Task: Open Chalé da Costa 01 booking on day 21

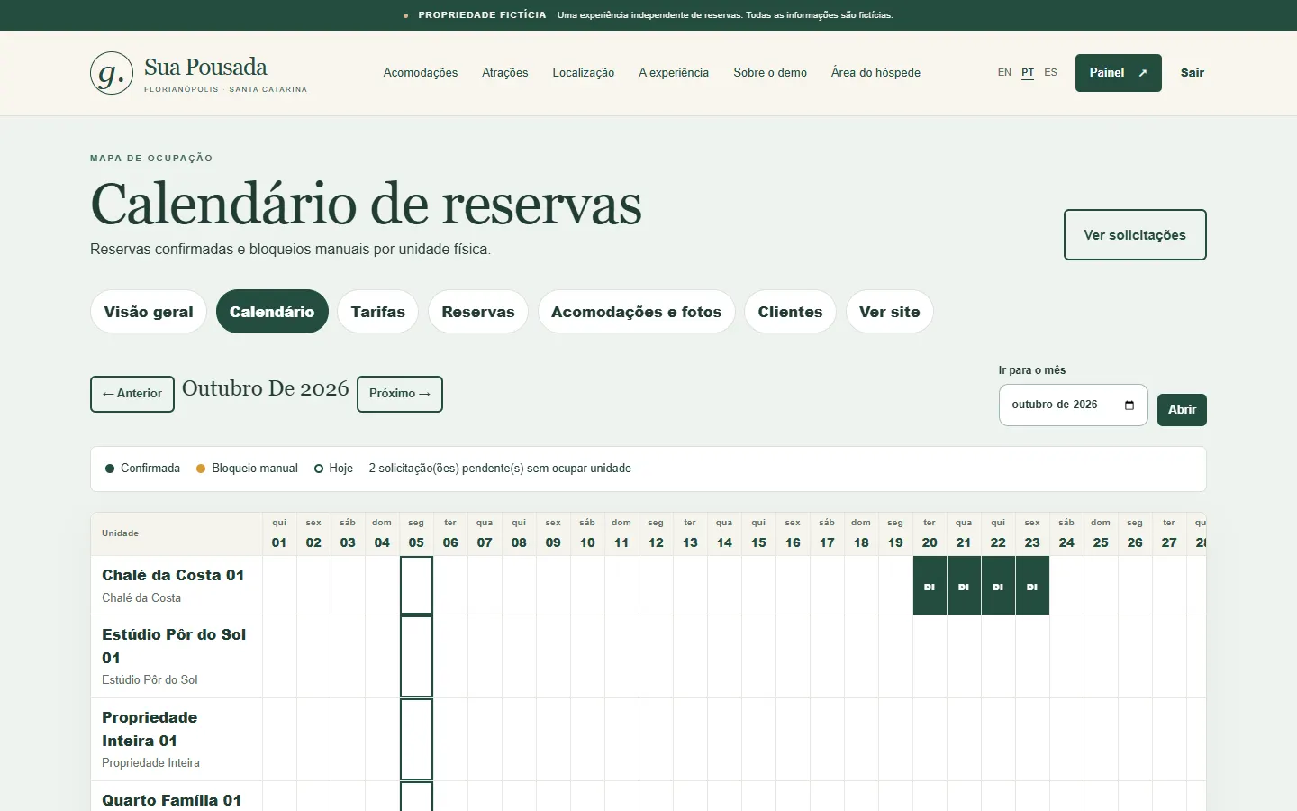Action: pos(964,586)
